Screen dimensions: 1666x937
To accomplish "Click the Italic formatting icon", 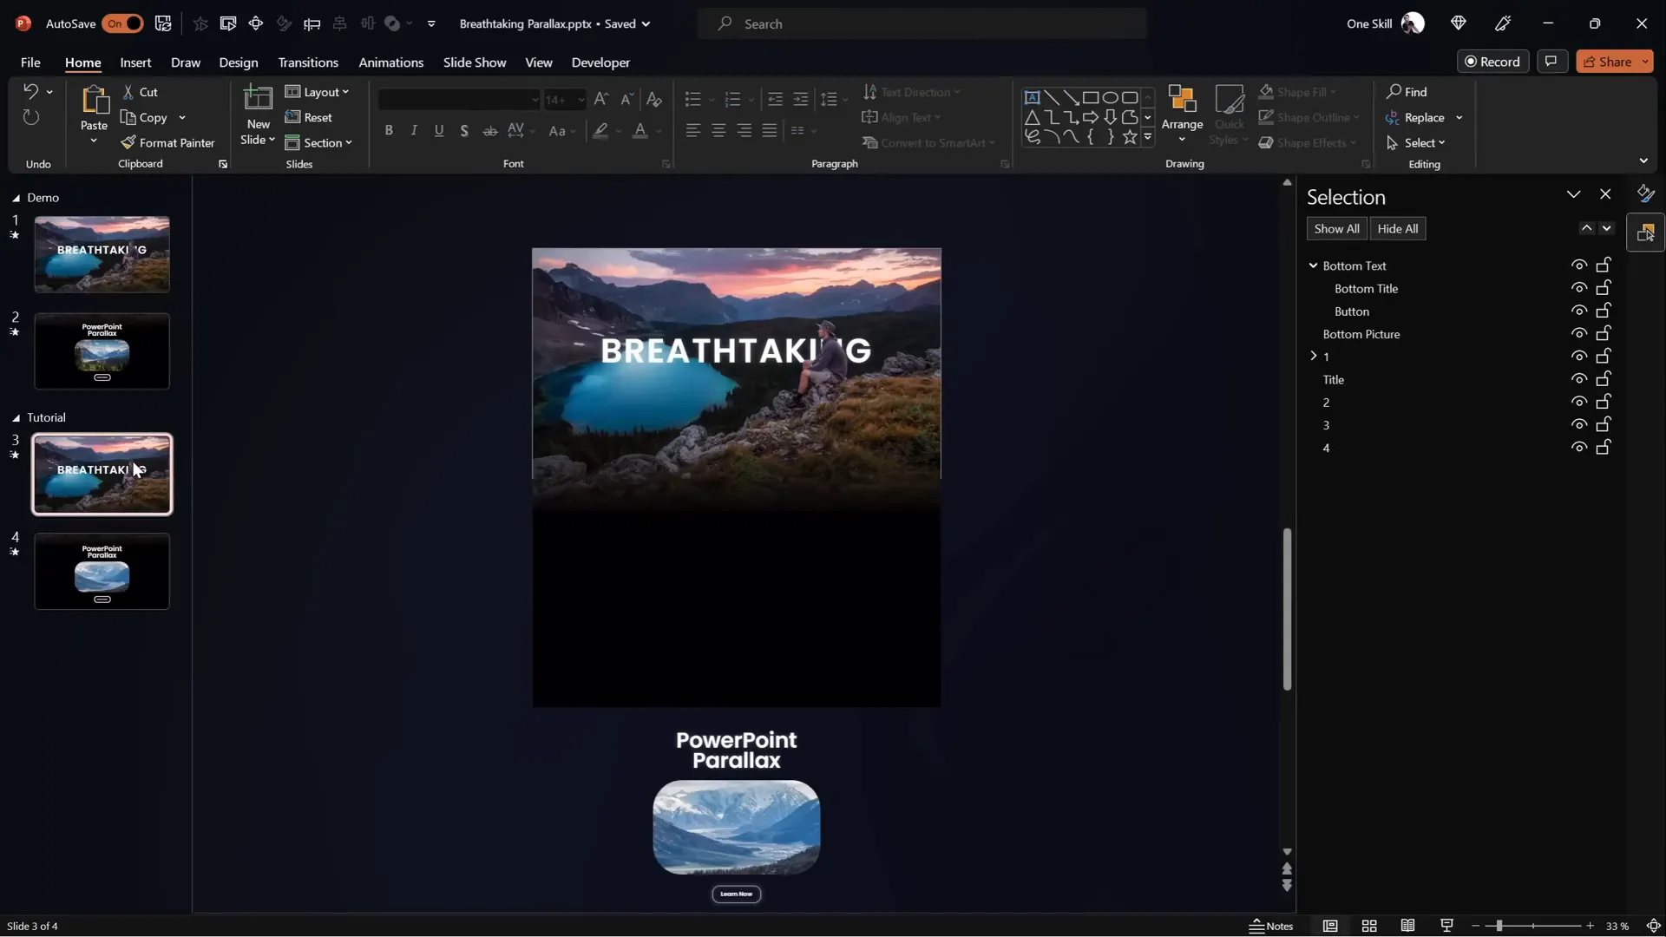I will [x=414, y=130].
